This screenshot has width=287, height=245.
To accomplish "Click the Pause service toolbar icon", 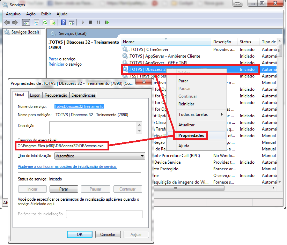I will click(x=98, y=22).
